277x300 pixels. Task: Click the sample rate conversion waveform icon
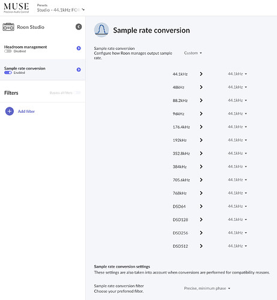click(102, 30)
